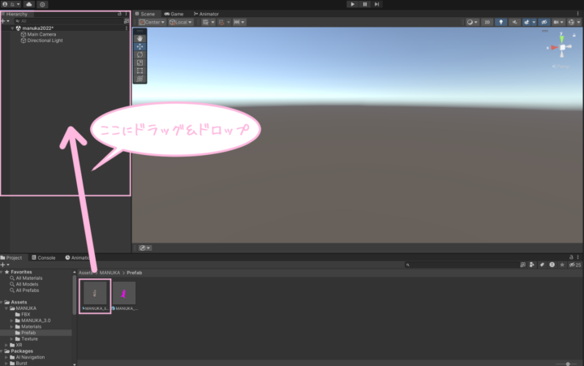The height and width of the screenshot is (366, 584).
Task: Click the Hierarchy search field
Action: point(68,21)
